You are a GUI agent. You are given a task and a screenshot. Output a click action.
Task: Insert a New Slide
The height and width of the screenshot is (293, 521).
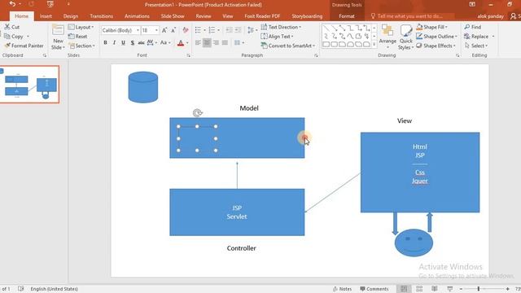point(58,37)
